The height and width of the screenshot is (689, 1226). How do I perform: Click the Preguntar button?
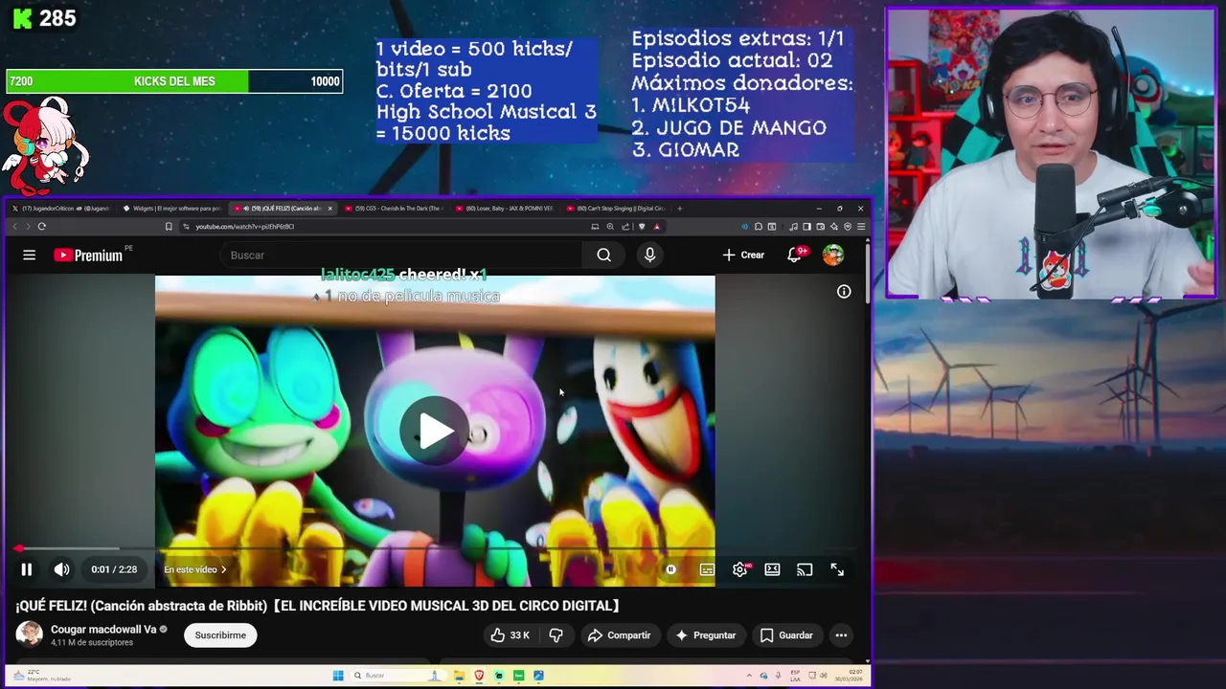pyautogui.click(x=705, y=635)
